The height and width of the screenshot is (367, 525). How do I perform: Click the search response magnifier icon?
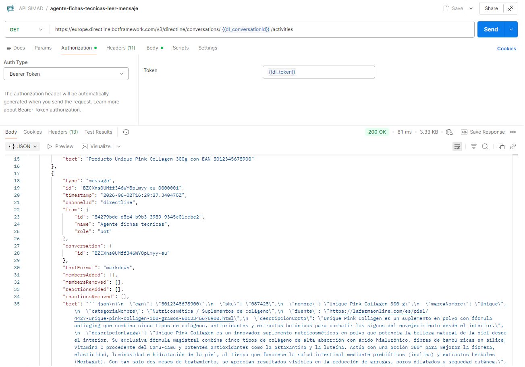[x=485, y=146]
